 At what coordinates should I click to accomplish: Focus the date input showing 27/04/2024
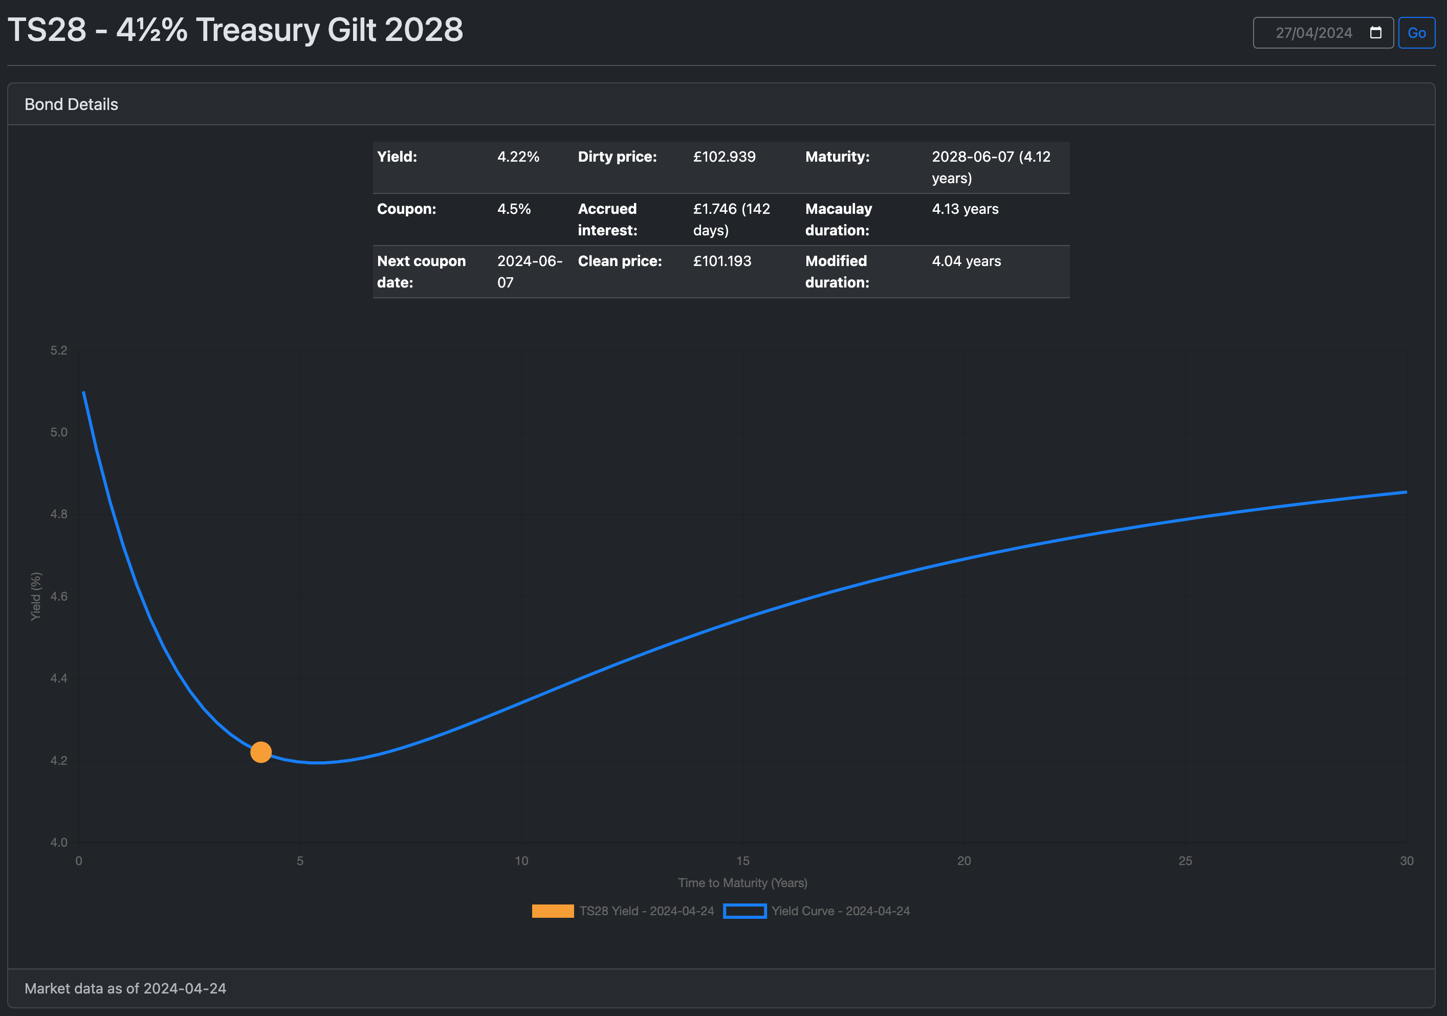coord(1313,33)
